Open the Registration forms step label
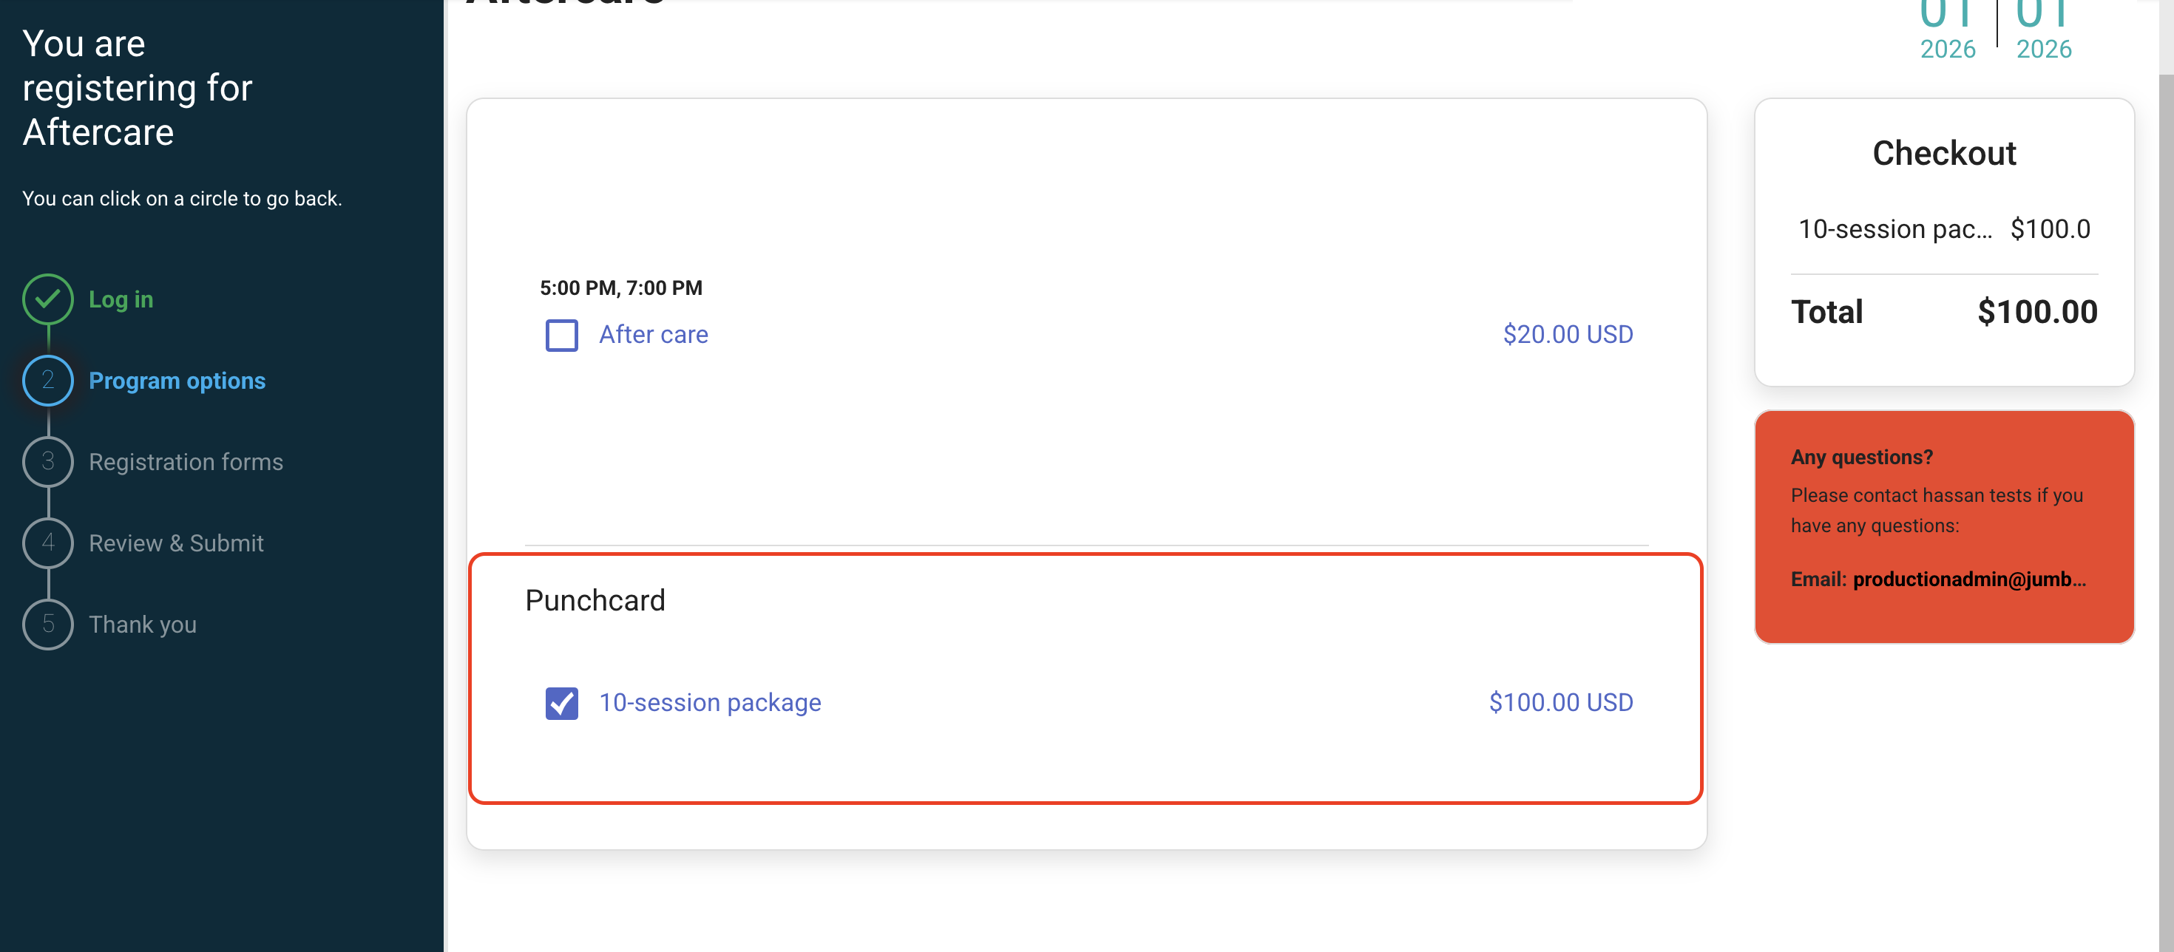 186,462
